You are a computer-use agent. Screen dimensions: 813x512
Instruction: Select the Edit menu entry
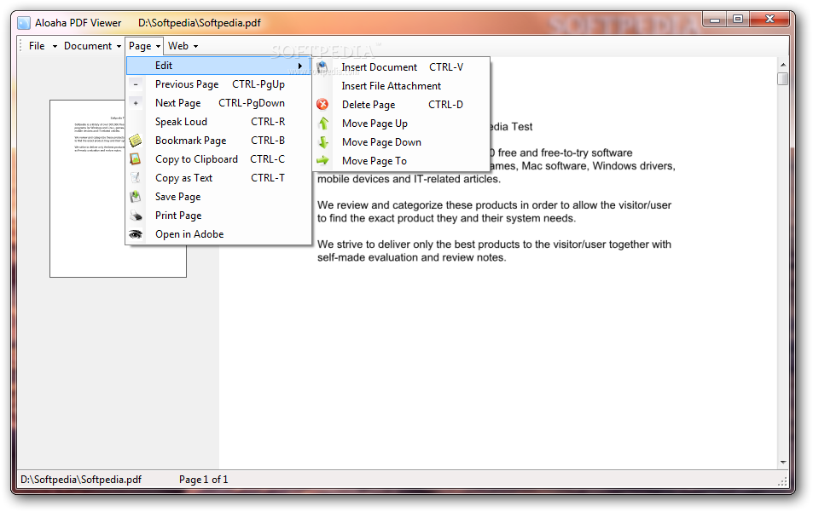[218, 66]
